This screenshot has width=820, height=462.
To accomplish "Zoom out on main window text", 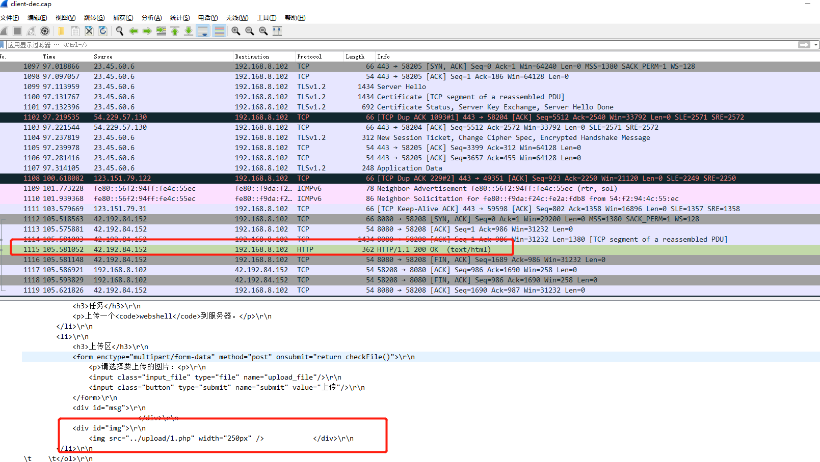I will point(250,31).
